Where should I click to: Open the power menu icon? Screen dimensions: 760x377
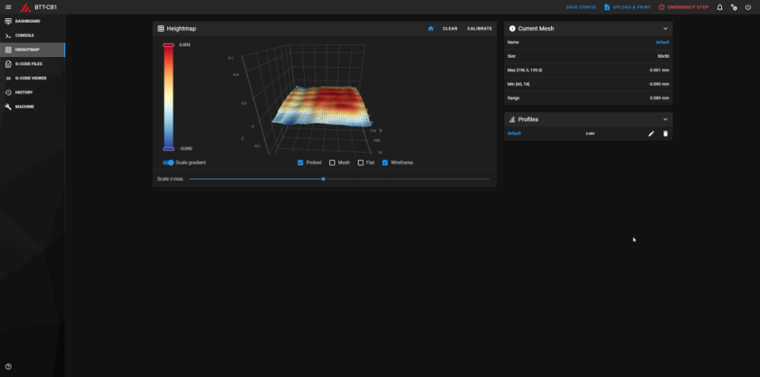(748, 8)
